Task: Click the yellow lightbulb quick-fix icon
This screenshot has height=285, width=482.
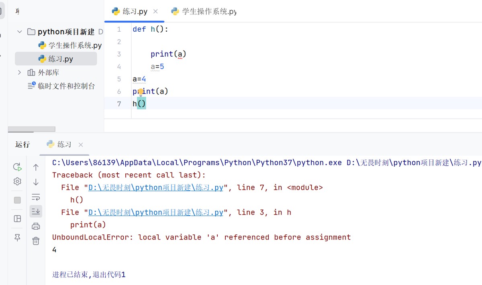Action: click(x=141, y=92)
